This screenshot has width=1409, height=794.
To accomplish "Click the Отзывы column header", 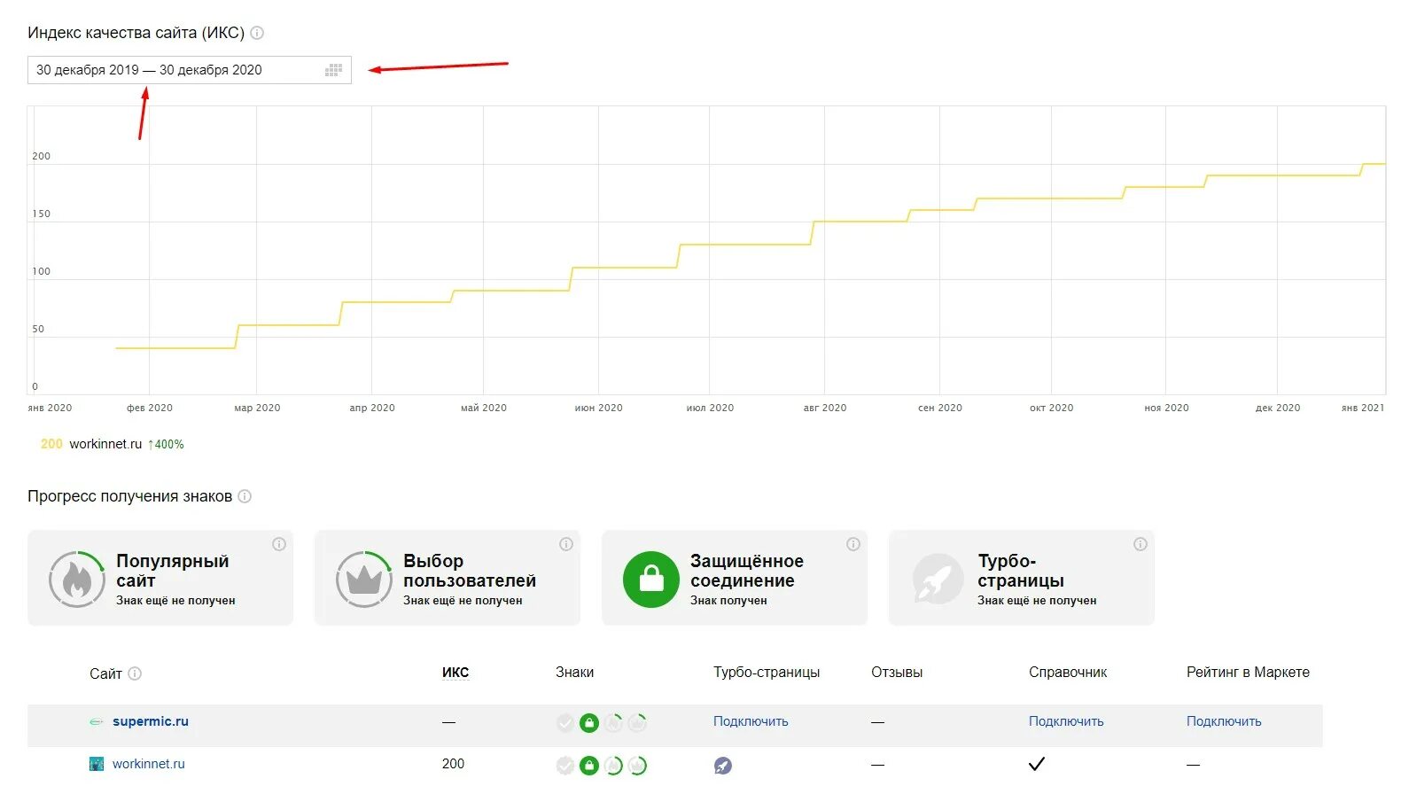I will [897, 673].
